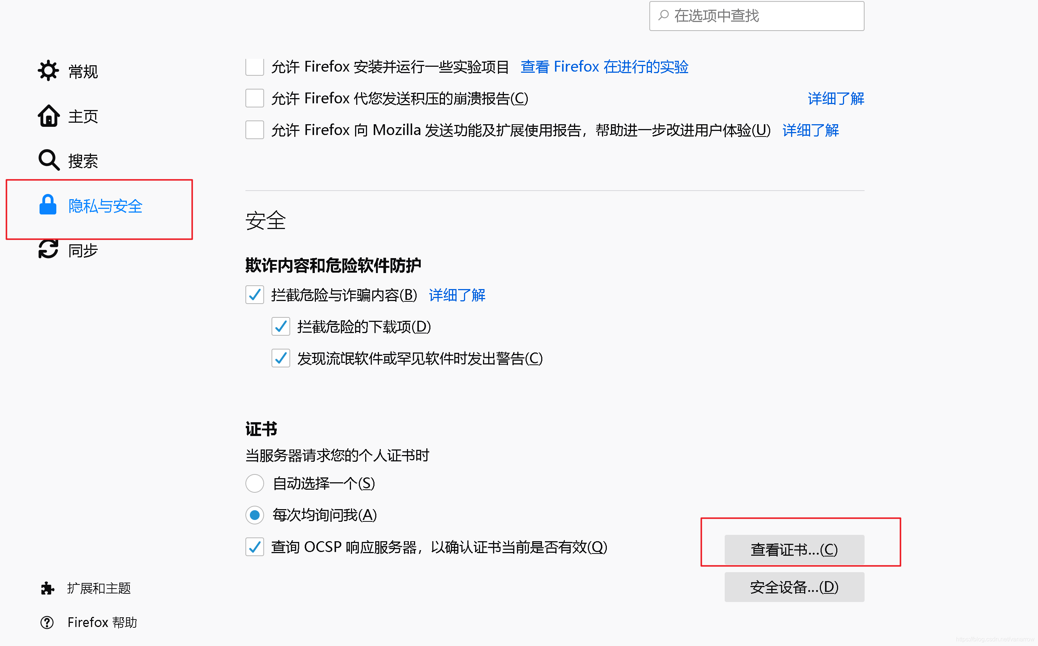The height and width of the screenshot is (646, 1038).
Task: Enable 允许 Firefox 安装并运行一些实验项目
Action: [x=254, y=67]
